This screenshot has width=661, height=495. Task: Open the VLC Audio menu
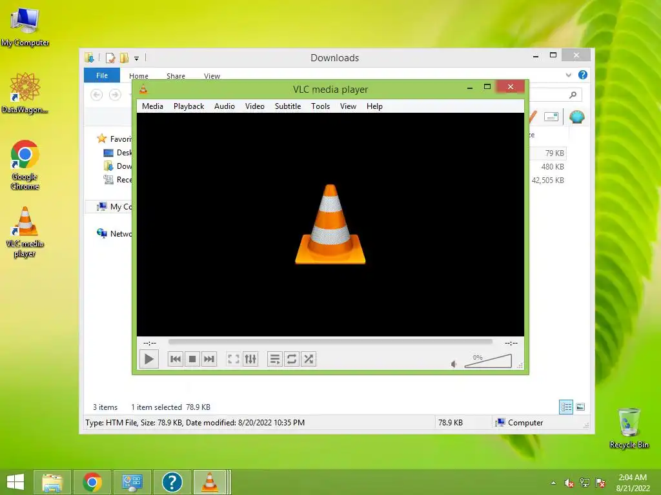[224, 106]
